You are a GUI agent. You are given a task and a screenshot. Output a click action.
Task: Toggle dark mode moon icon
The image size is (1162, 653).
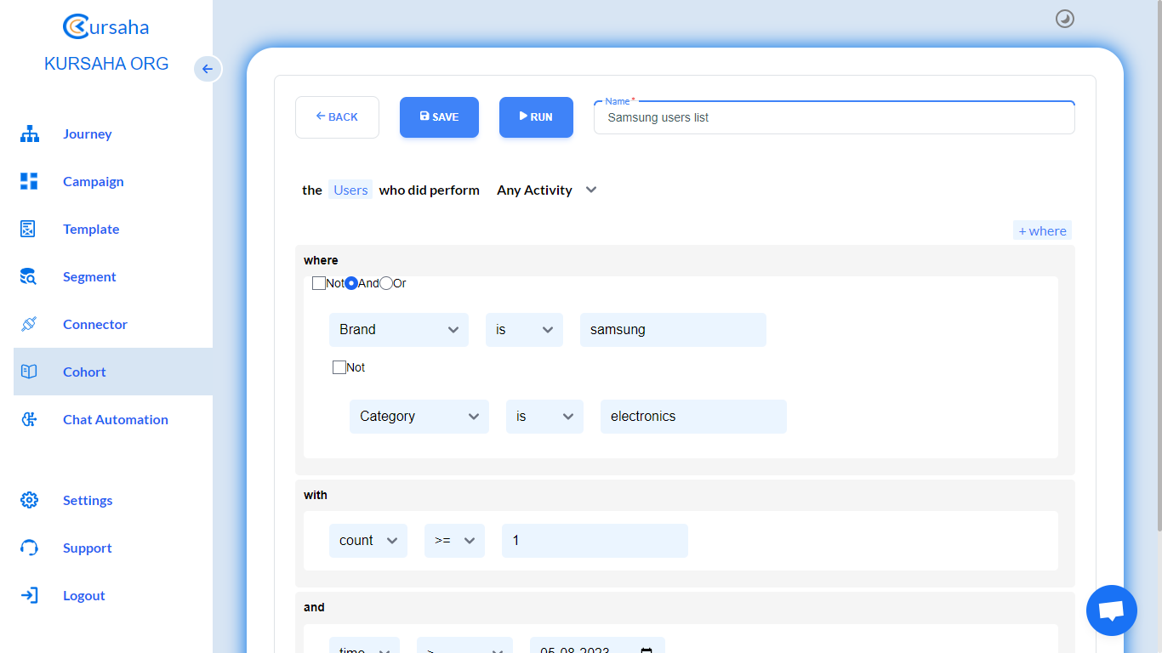click(1064, 19)
